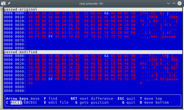Click the 'Arrow keys move' help text

point(23,99)
